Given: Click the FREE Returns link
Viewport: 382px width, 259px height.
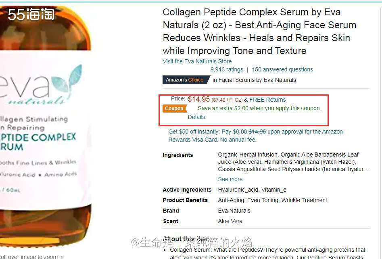Looking at the screenshot, I should click(267, 100).
